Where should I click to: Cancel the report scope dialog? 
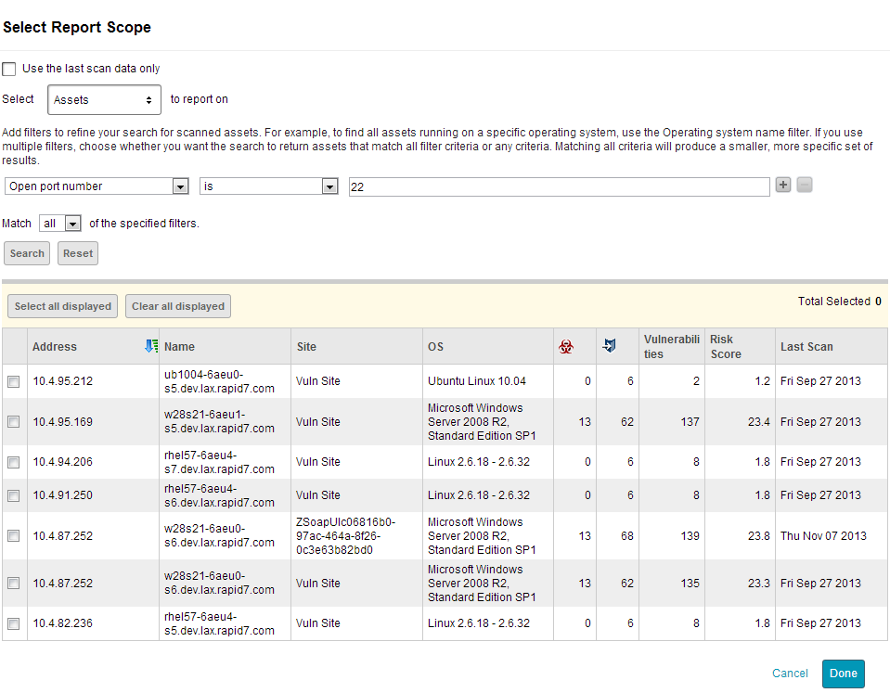[790, 674]
